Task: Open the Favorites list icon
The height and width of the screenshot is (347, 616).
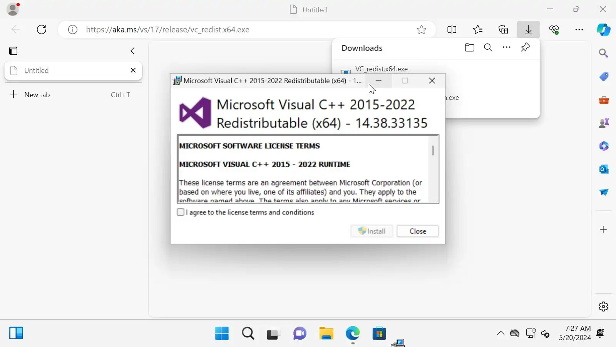Action: [478, 30]
